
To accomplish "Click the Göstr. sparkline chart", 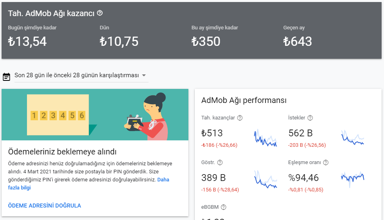I will pos(266,179).
